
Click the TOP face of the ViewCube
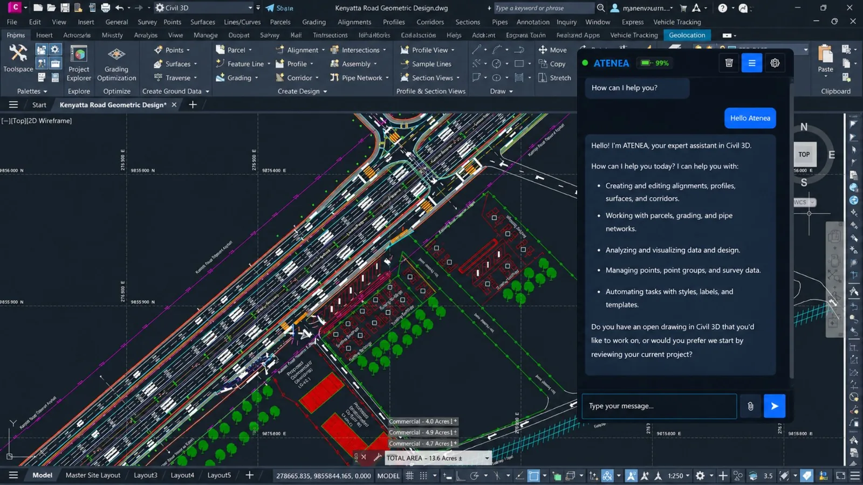pos(804,155)
